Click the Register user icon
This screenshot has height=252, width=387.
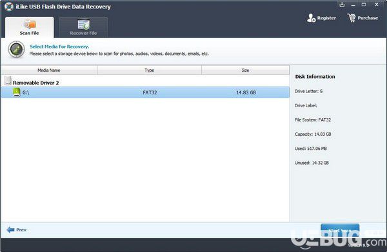tap(311, 18)
